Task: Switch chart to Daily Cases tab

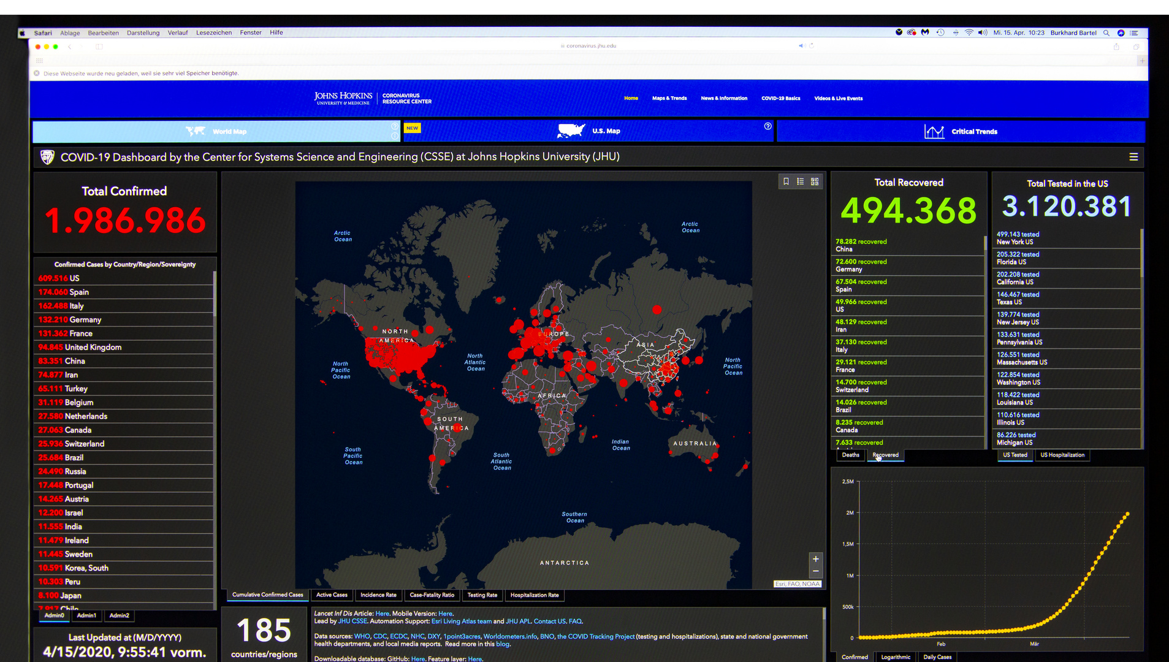Action: pyautogui.click(x=937, y=657)
